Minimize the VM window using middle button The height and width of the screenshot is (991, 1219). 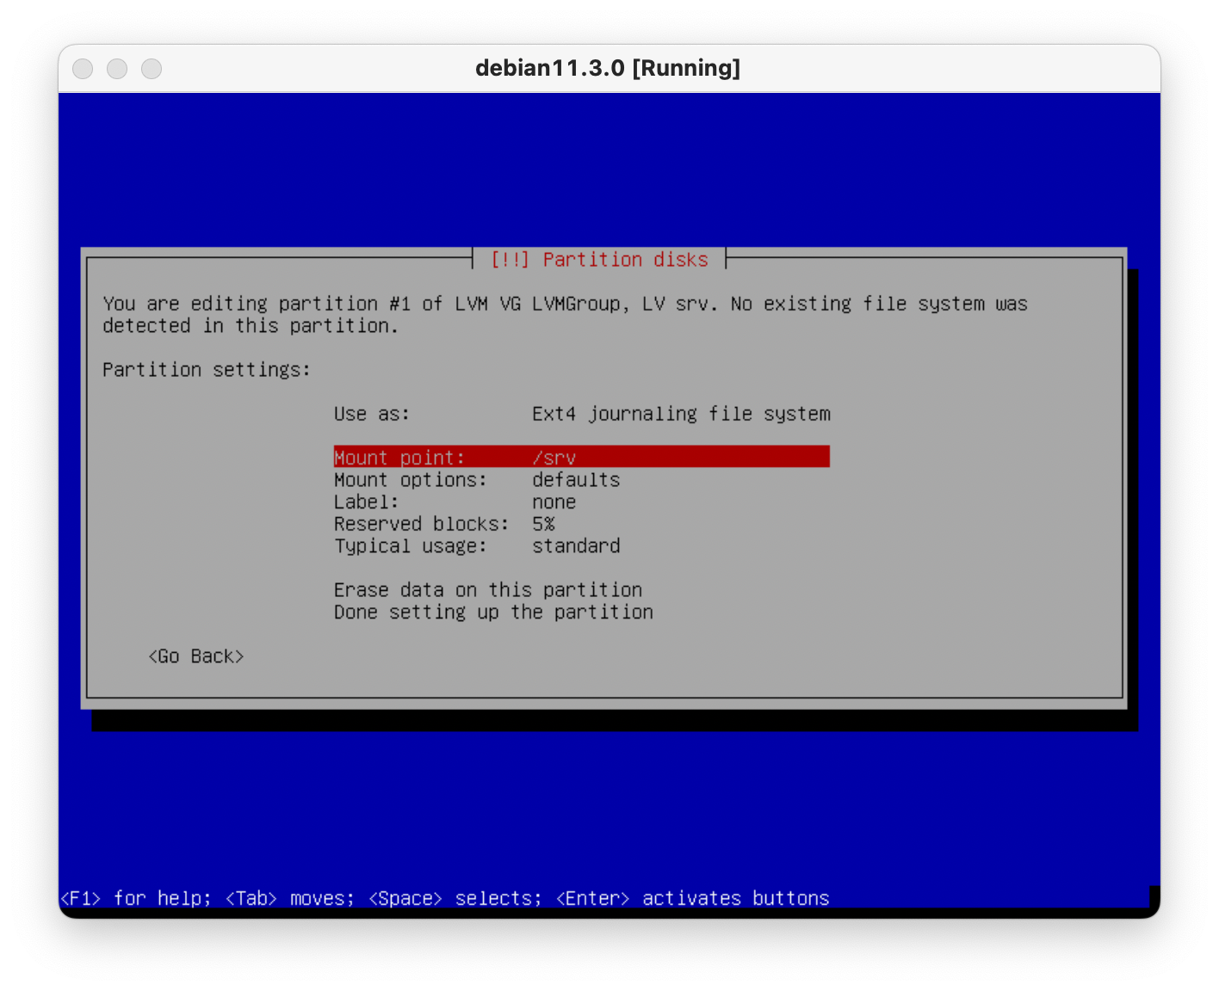[117, 69]
